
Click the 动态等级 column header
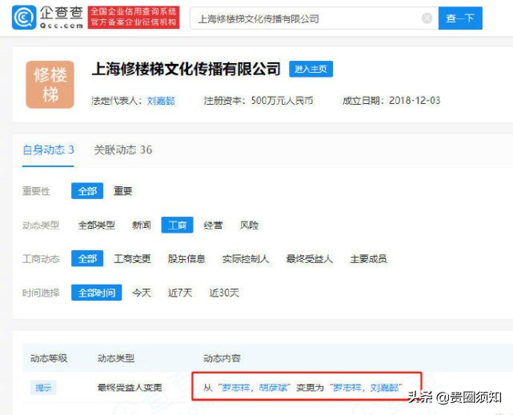tap(49, 358)
